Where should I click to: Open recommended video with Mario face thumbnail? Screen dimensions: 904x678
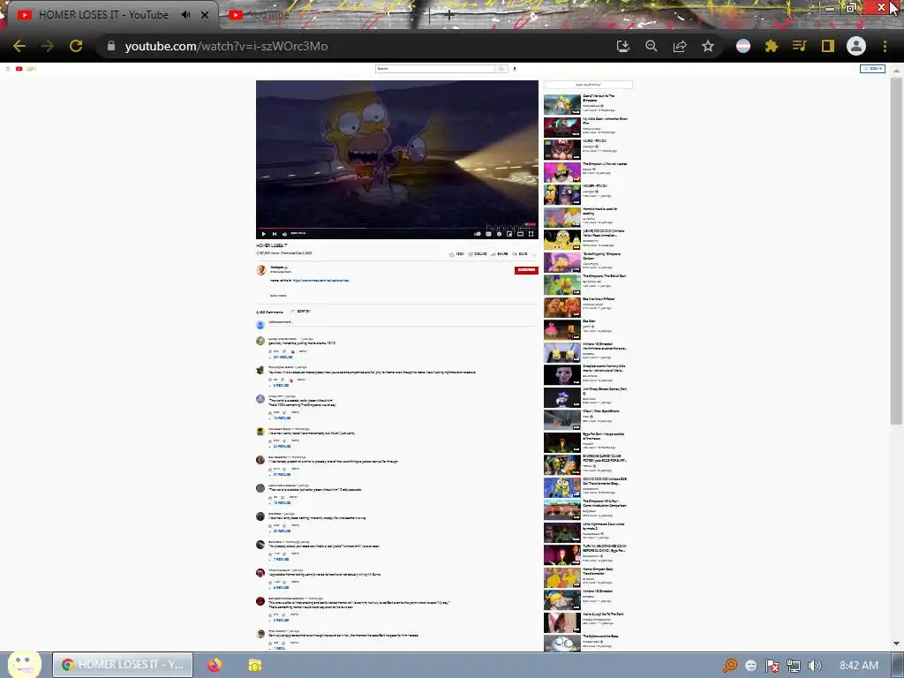(562, 150)
